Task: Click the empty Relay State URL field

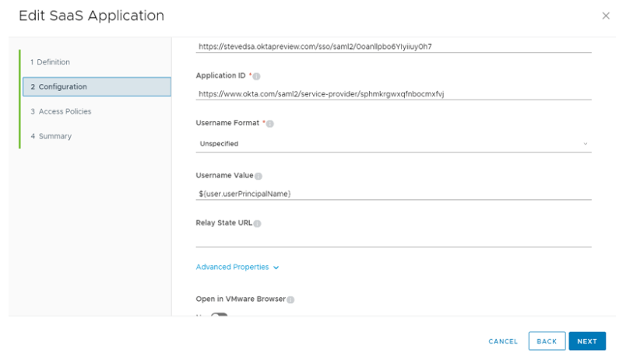Action: [x=393, y=240]
